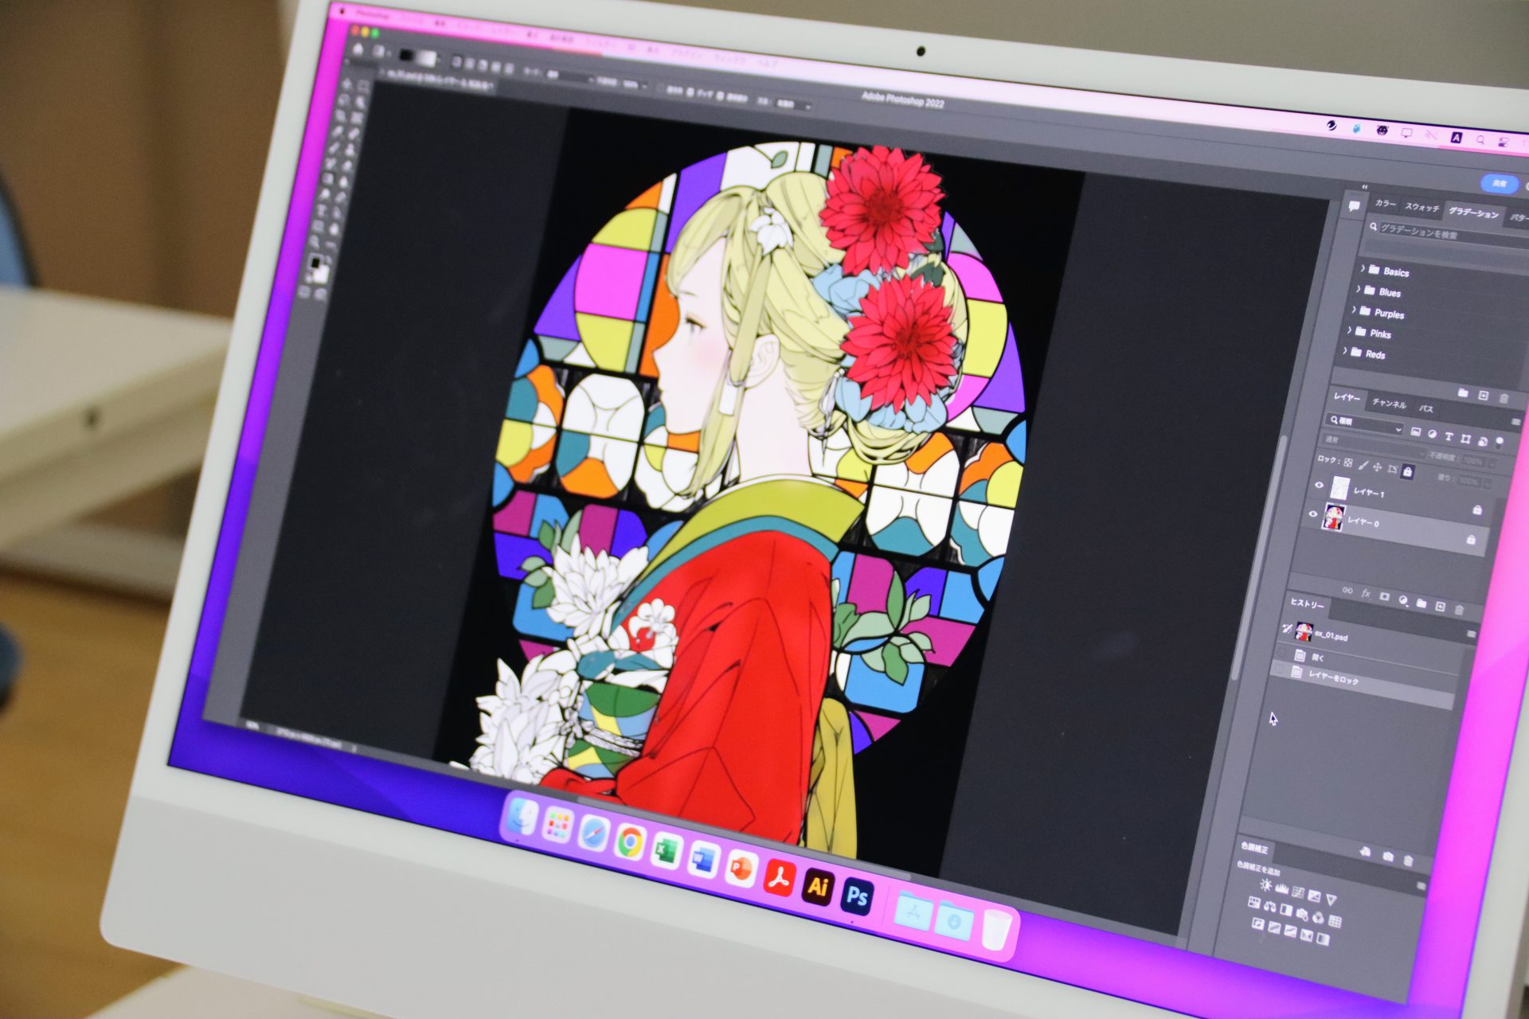Expand the Basics gradient folder
The image size is (1529, 1019).
[x=1363, y=268]
